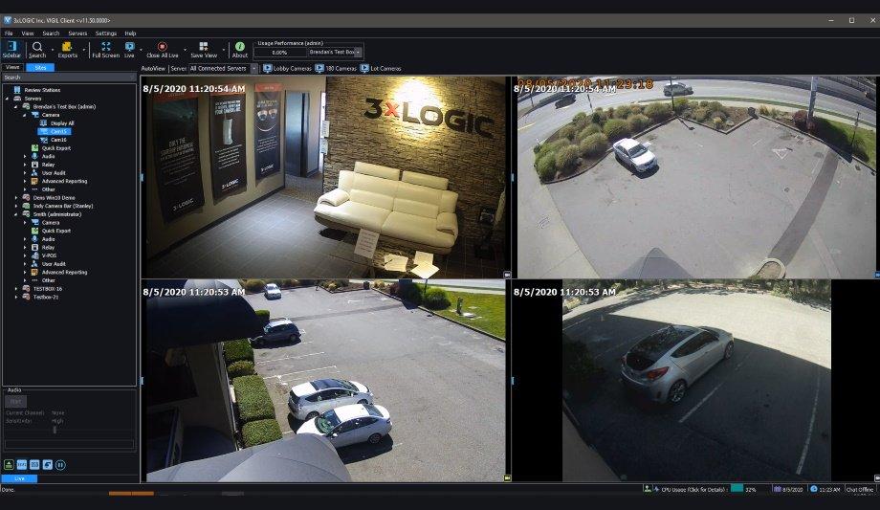880x510 pixels.
Task: Open All Connected Servers combo box
Action: click(224, 69)
